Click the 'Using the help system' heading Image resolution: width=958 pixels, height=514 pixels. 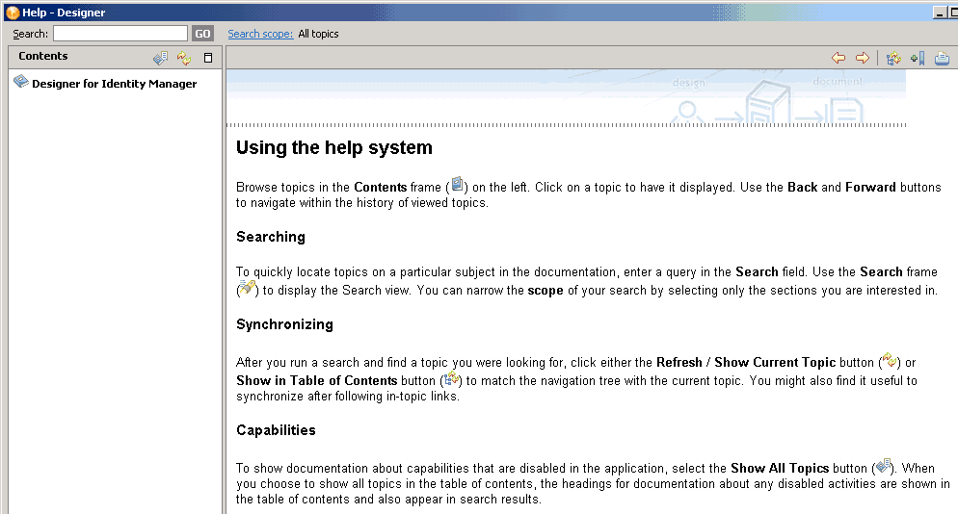334,147
